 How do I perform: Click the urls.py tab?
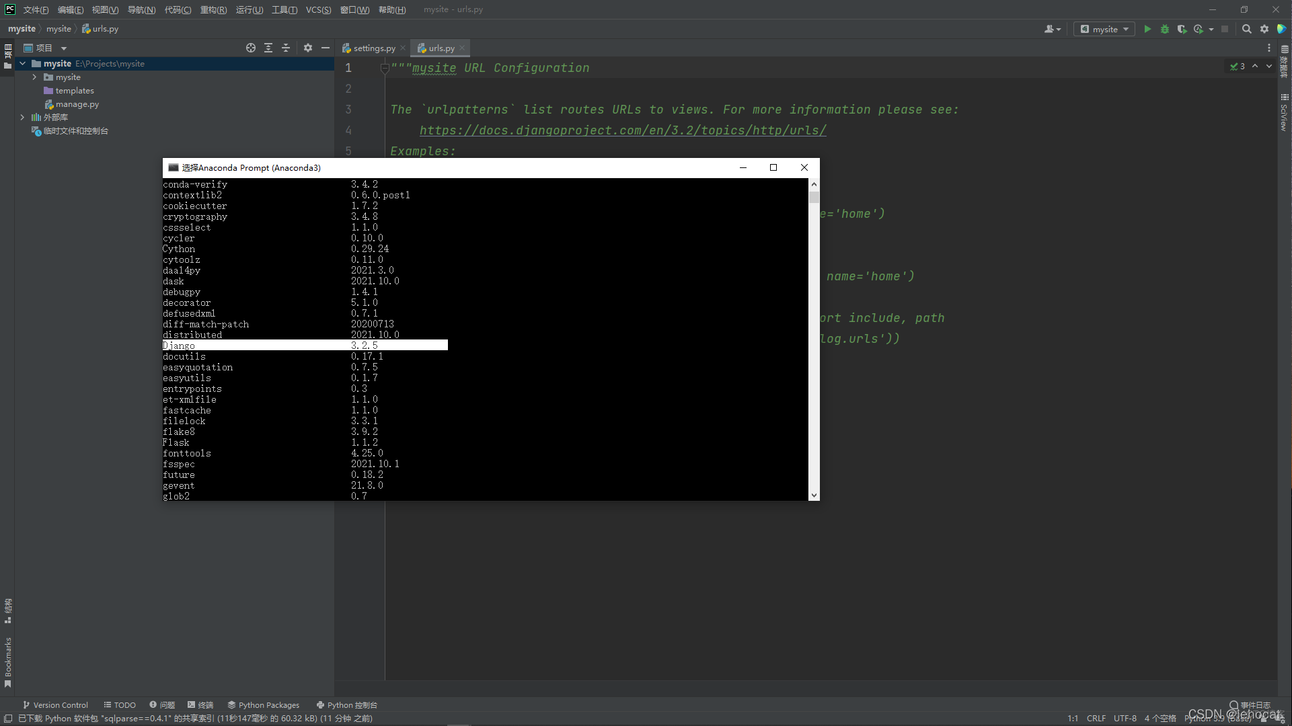click(441, 48)
